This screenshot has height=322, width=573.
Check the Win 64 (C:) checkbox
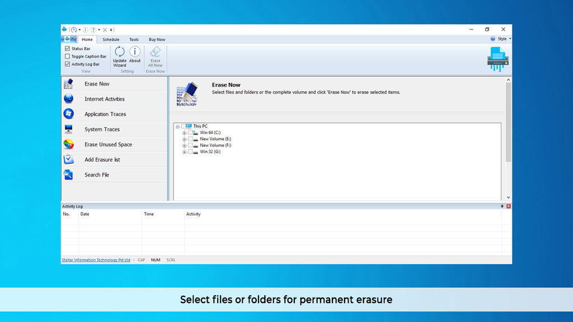pos(190,132)
